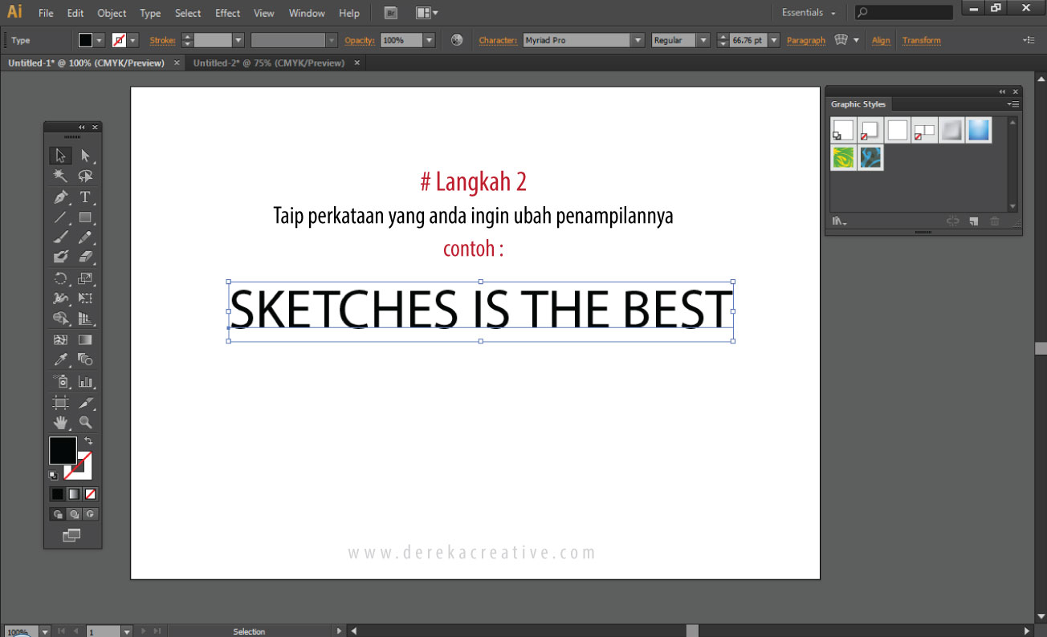The width and height of the screenshot is (1047, 637).
Task: Click the Transform link in control bar
Action: 921,40
